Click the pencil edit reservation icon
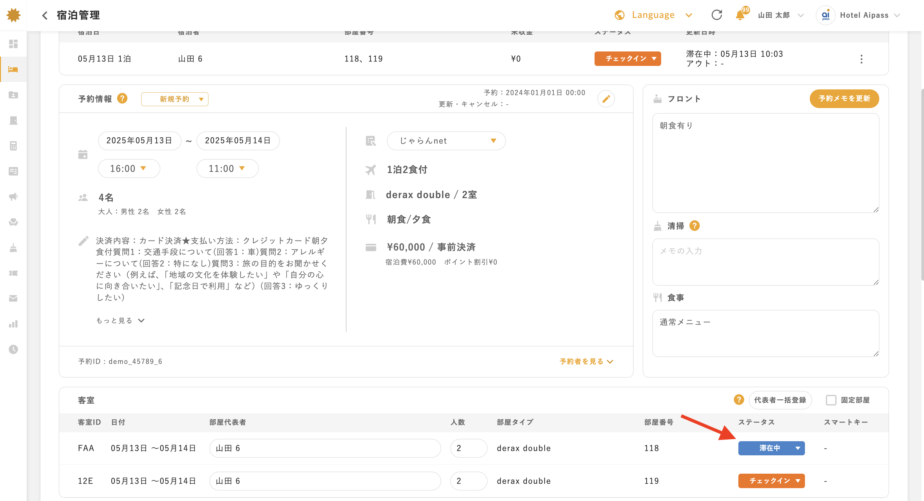924x501 pixels. coord(606,99)
